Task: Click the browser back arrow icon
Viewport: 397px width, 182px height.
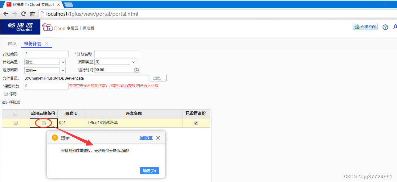Action: click(6, 14)
